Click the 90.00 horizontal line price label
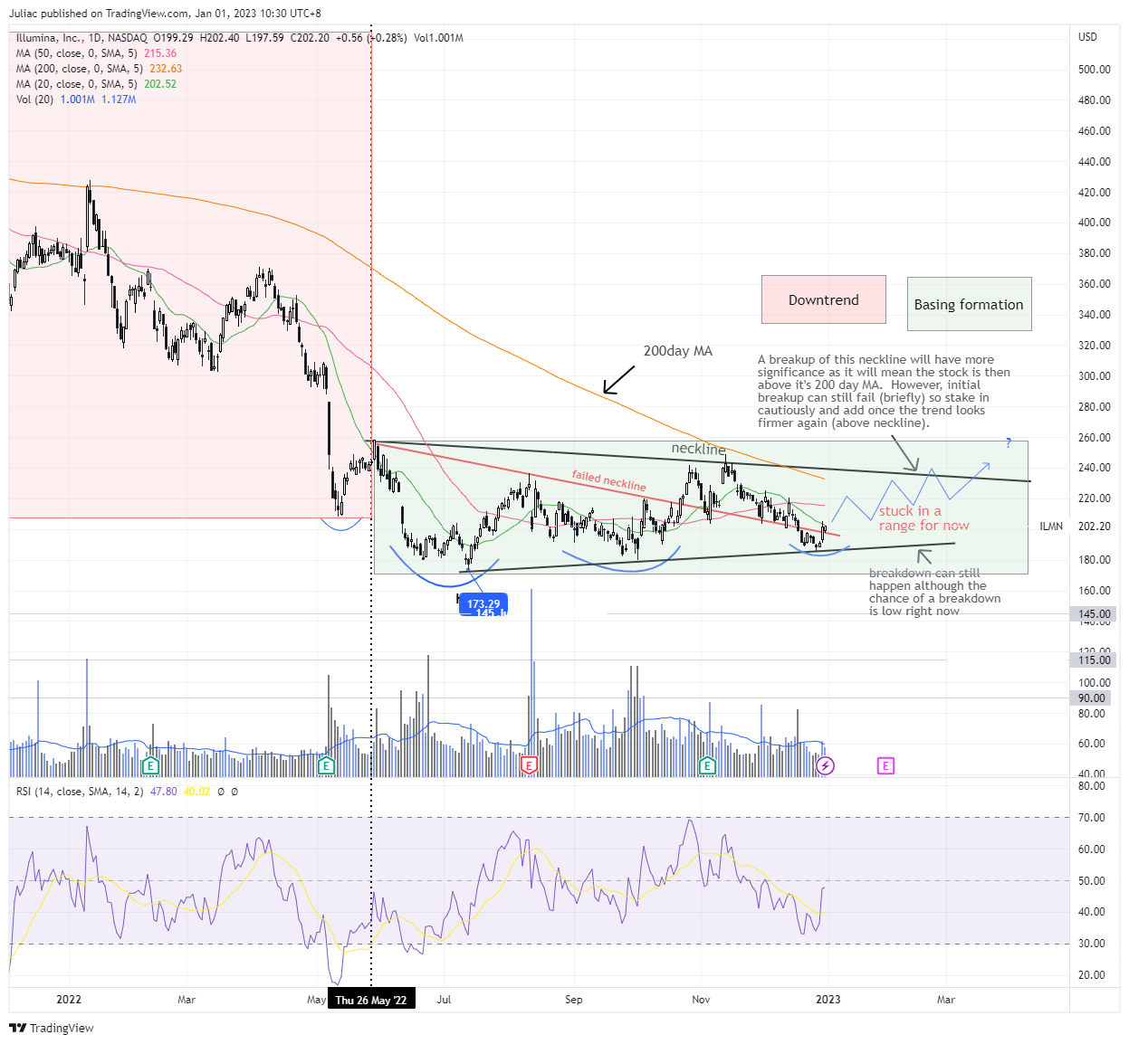Viewport: 1129px width, 1044px height. point(1092,698)
